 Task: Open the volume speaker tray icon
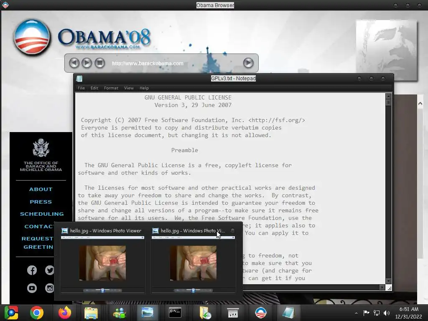387,313
